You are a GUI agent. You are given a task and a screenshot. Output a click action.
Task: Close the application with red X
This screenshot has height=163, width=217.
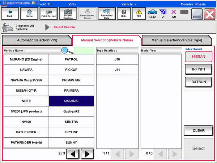(209, 14)
